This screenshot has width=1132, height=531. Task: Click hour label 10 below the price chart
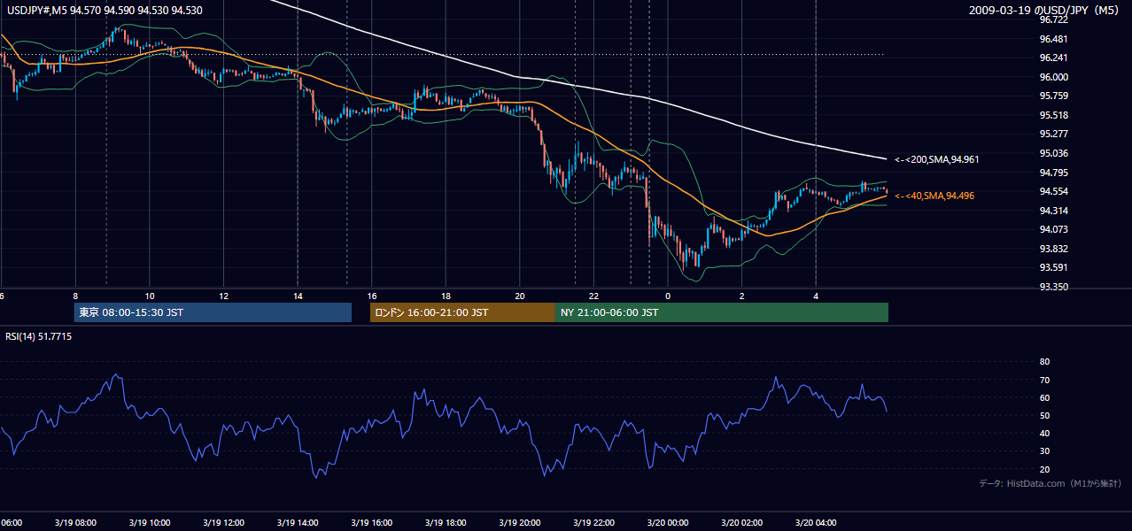[150, 296]
